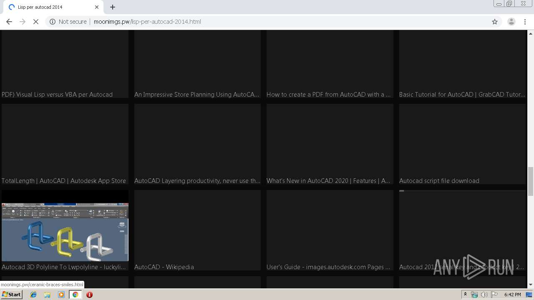
Task: Close the Lisp per autocad 2014 tab
Action: tap(97, 7)
